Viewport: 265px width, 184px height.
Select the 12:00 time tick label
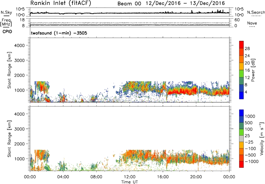pos(130,177)
